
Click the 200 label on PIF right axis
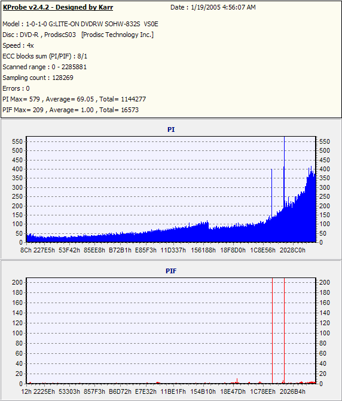324,282
